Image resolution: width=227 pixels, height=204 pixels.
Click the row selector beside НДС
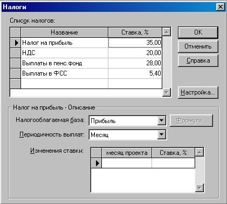[16, 53]
